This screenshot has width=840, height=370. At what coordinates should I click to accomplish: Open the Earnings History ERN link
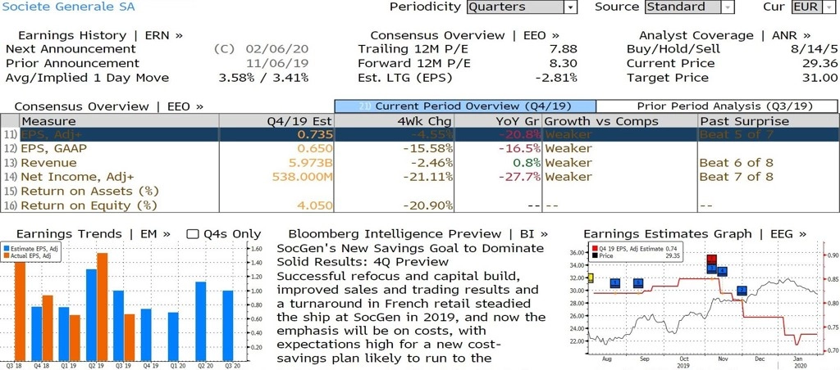pos(100,35)
